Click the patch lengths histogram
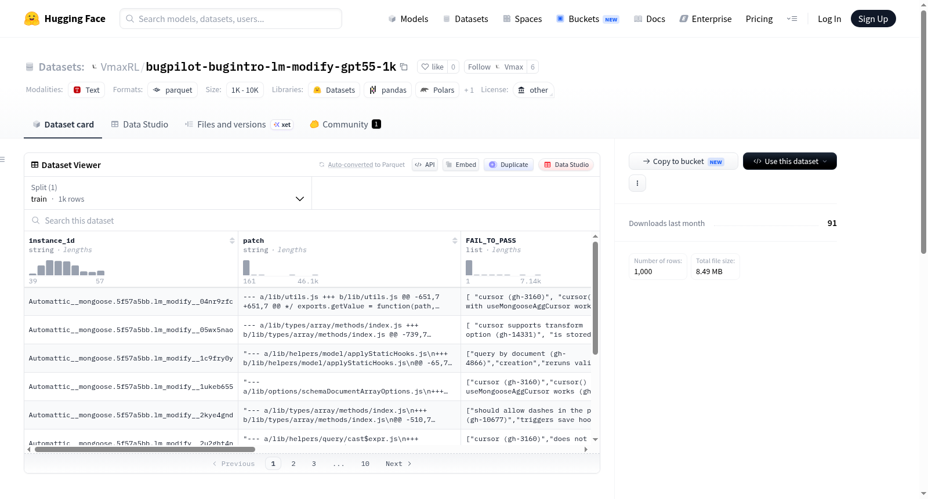The width and height of the screenshot is (928, 499). pos(281,267)
